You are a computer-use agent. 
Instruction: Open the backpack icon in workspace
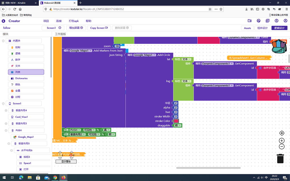click(279, 46)
